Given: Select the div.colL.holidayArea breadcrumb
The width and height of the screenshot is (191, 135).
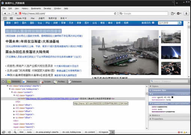Looking at the screenshot, I should tap(72, 132).
